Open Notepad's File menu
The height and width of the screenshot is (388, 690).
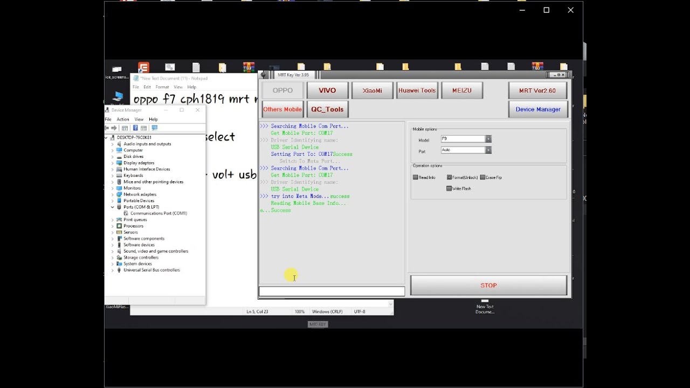coord(136,87)
